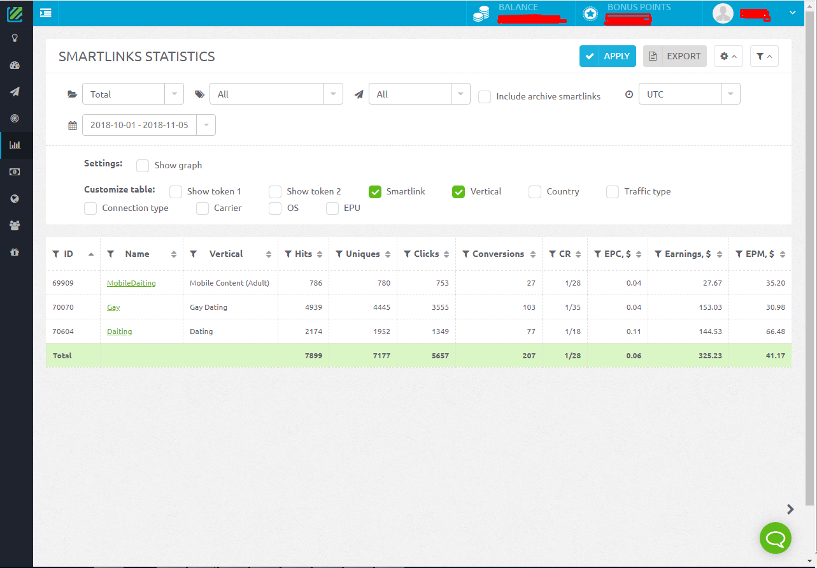
Task: Check the Country column checkbox
Action: [x=535, y=192]
